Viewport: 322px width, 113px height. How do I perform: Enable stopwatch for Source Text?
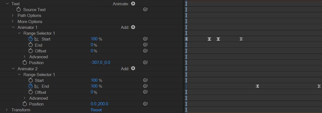(19, 9)
